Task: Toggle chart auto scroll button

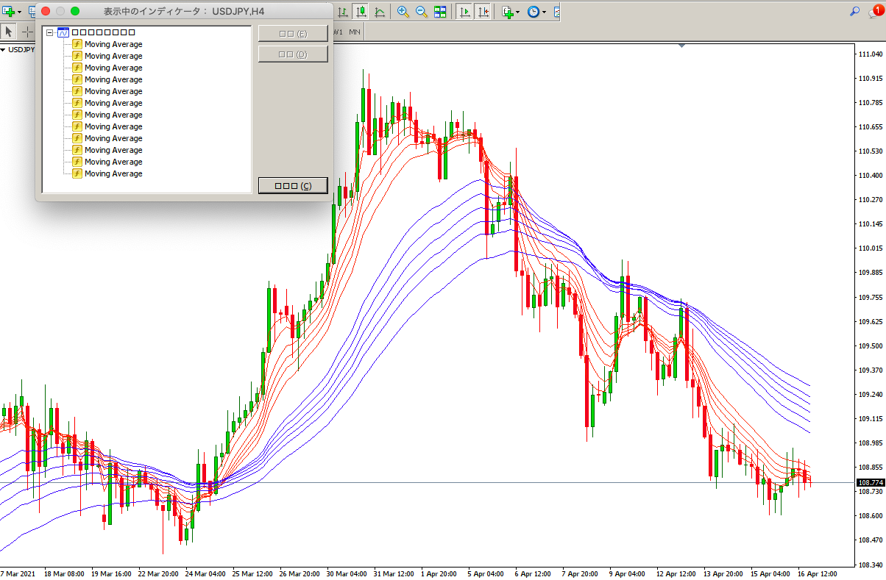Action: click(x=464, y=12)
